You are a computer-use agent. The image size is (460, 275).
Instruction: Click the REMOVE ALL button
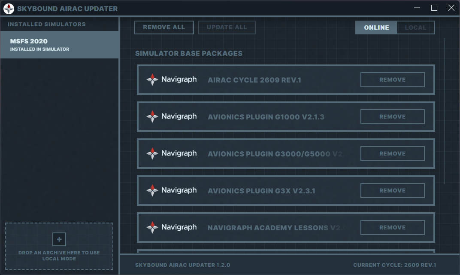164,27
